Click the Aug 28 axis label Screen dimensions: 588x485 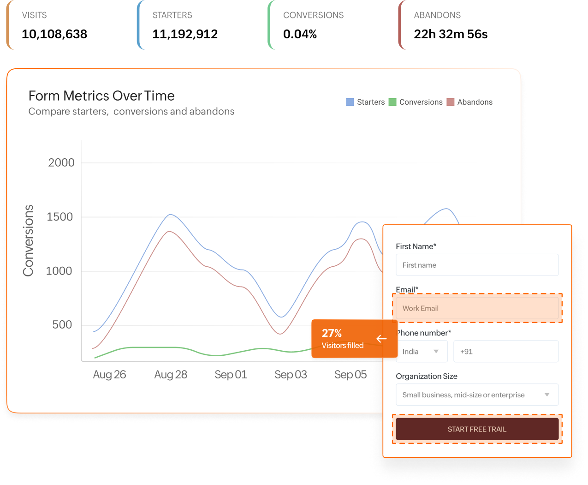tap(171, 375)
